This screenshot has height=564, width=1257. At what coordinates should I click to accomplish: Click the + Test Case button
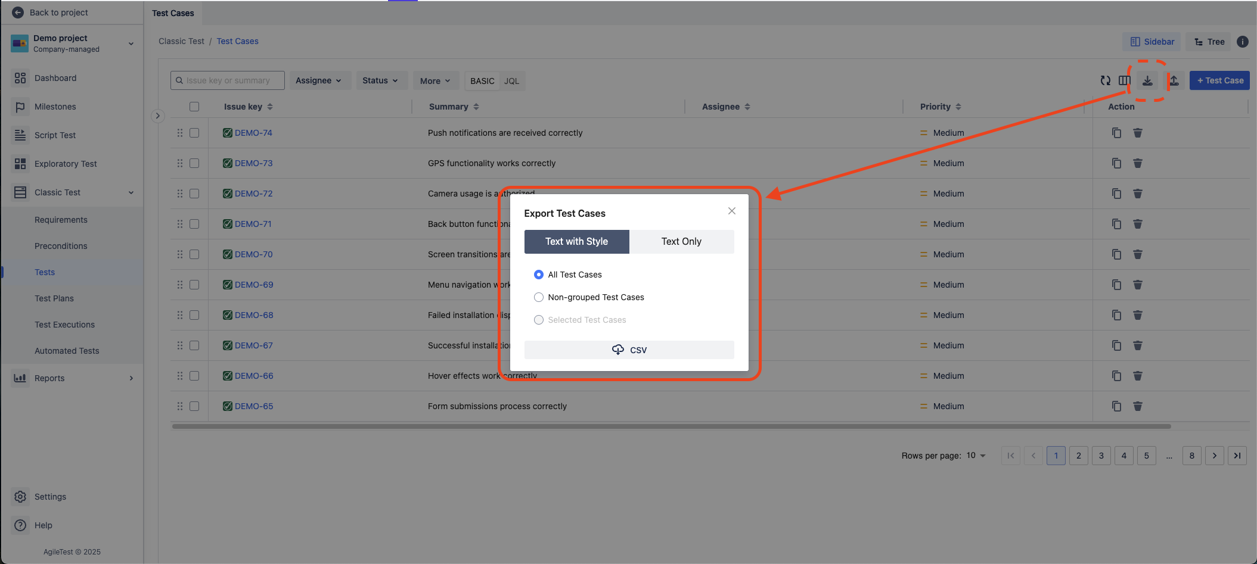point(1219,80)
